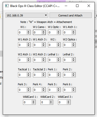The image size is (97, 117).
Task: Increment the W2 Optics spinner
Action: tap(73, 44)
